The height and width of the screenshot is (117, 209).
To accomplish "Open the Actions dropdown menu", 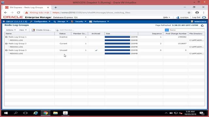I will (11, 30).
